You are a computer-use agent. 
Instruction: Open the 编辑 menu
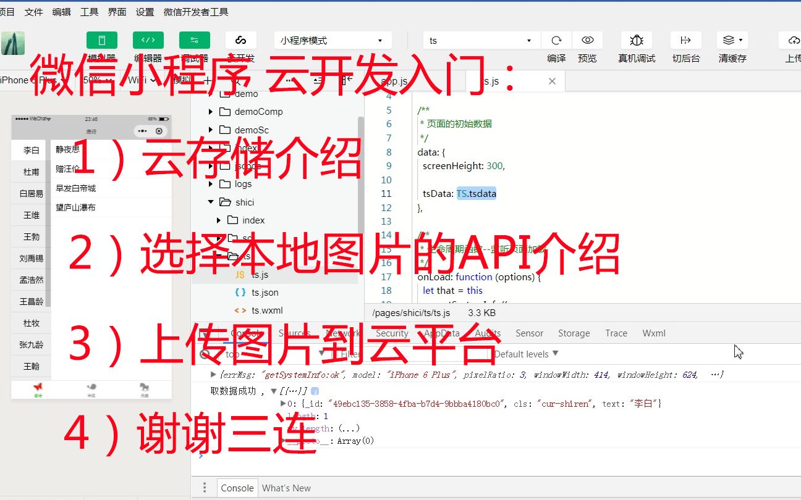(62, 12)
